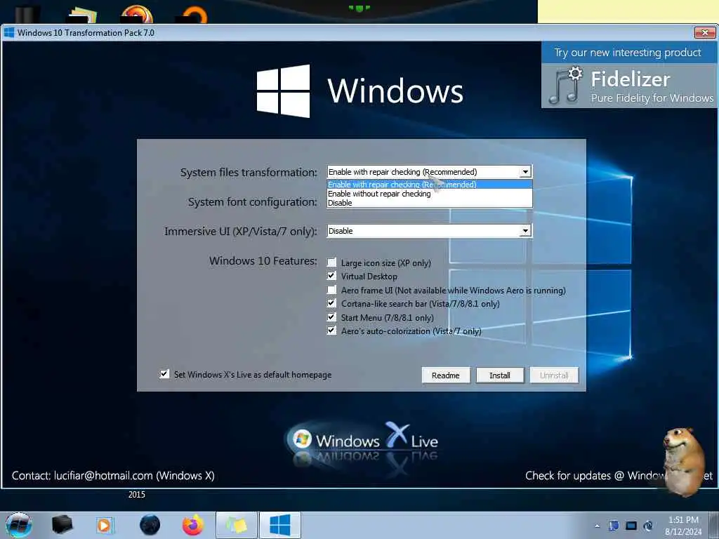The height and width of the screenshot is (539, 719).
Task: Click the monitor icon in the system tray
Action: 631,526
